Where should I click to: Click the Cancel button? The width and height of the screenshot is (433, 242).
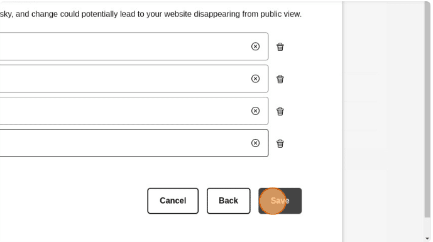point(173,201)
